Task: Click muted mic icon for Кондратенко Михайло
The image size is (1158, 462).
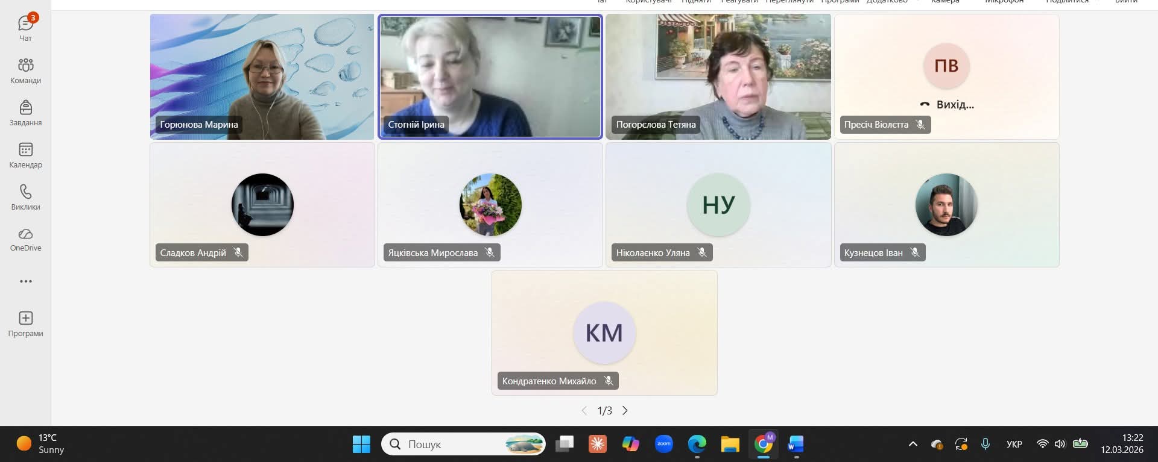Action: 609,381
